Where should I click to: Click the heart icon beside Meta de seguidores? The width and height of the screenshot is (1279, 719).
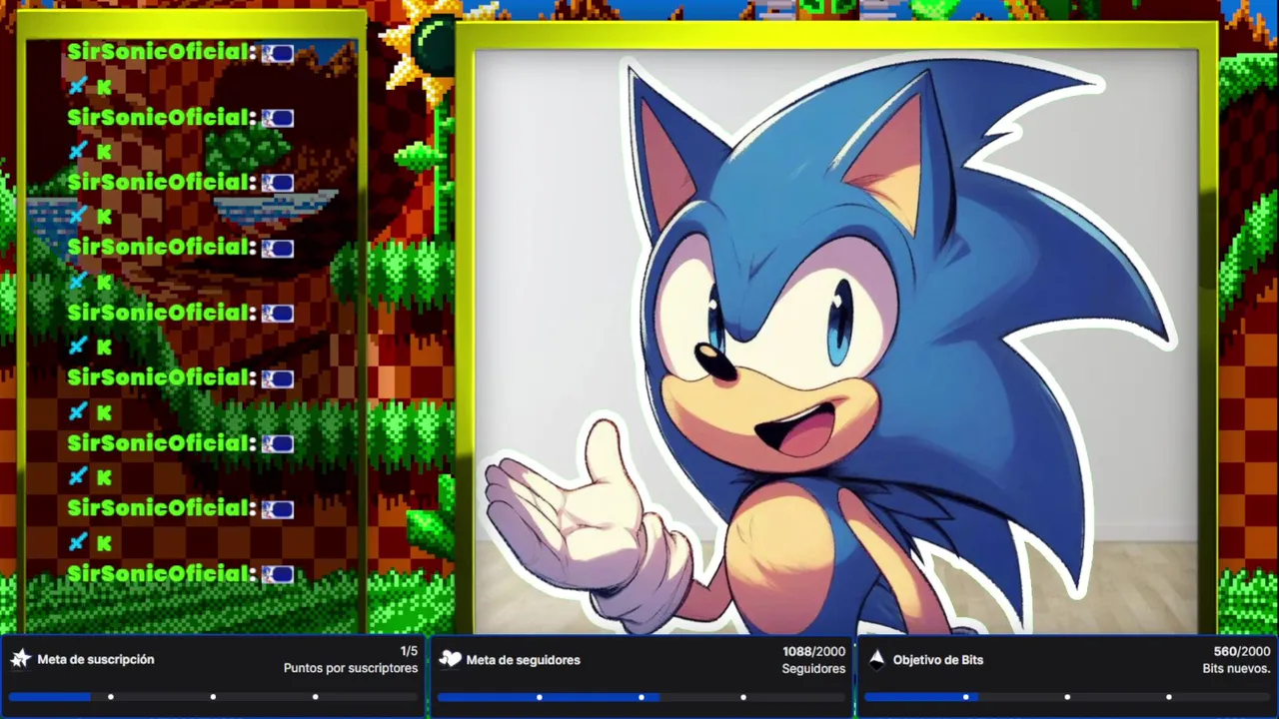(x=450, y=659)
